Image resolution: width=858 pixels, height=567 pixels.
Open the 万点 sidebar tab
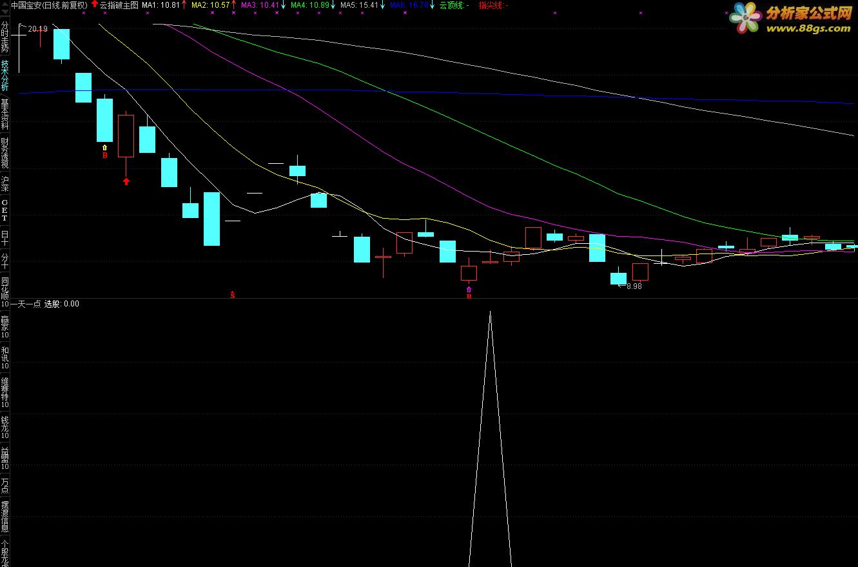5,485
